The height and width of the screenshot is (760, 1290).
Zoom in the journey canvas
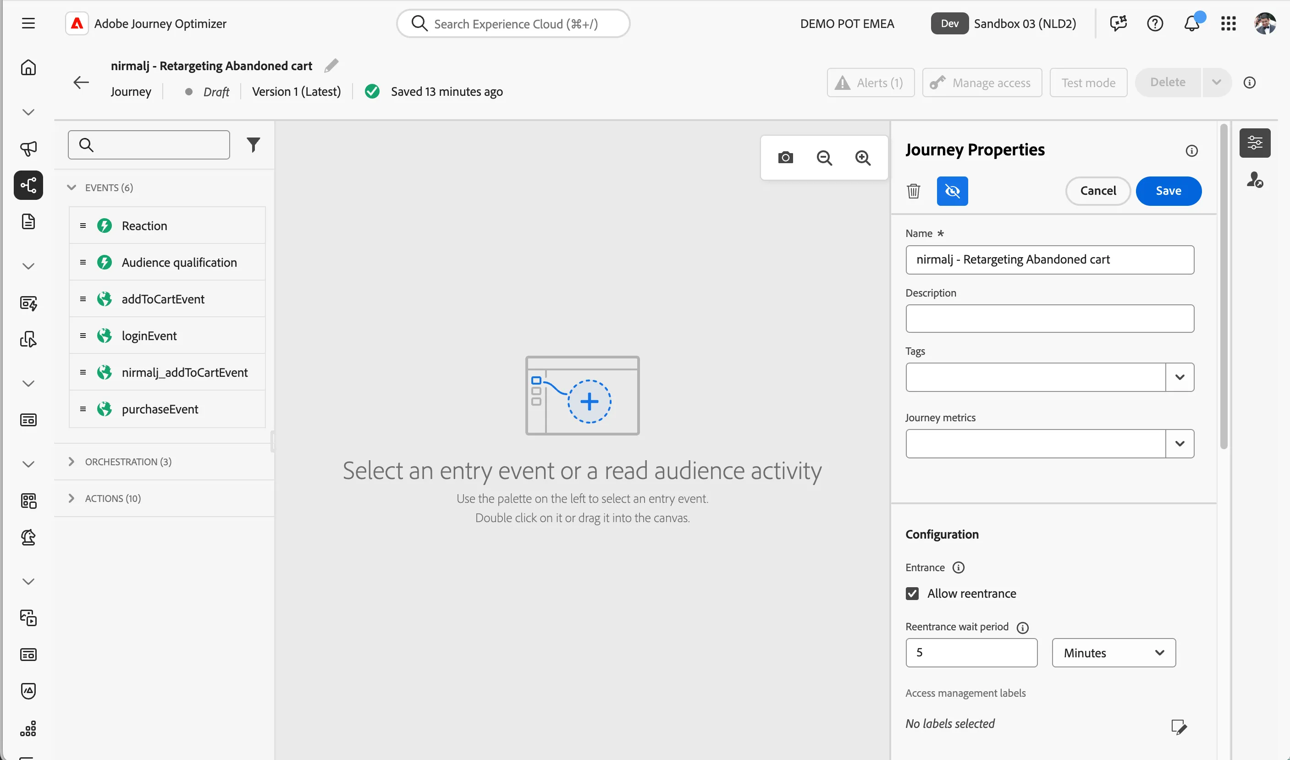point(863,158)
